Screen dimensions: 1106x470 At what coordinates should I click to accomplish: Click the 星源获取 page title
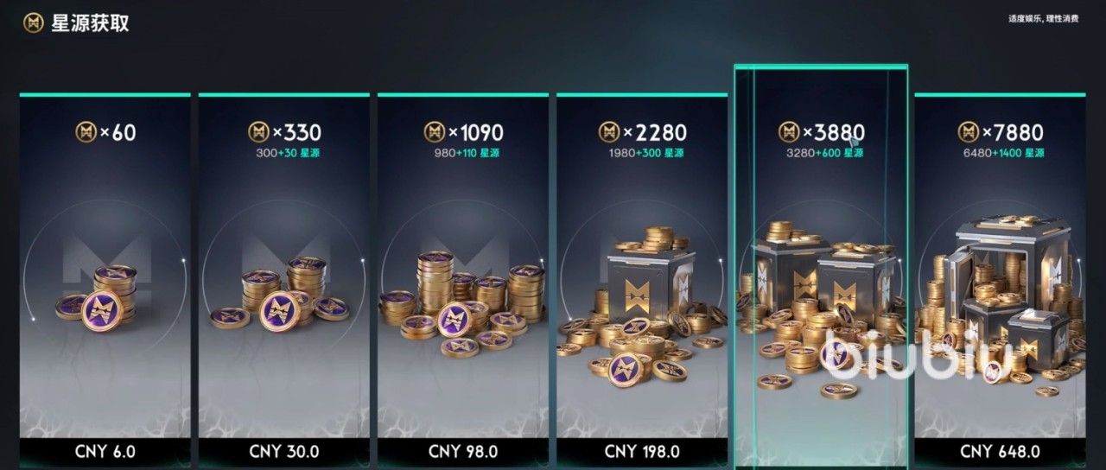click(90, 23)
